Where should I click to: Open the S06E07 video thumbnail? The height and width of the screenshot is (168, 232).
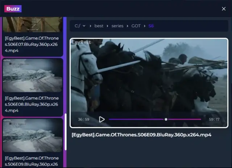coord(33,24)
